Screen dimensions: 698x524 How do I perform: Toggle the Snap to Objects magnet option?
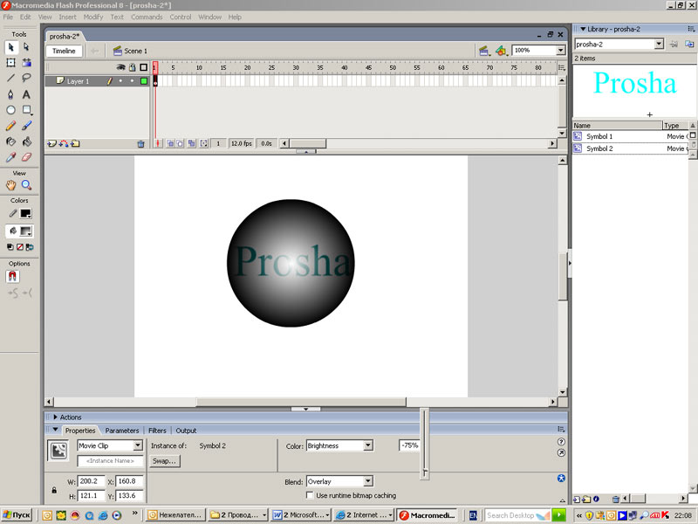click(12, 276)
